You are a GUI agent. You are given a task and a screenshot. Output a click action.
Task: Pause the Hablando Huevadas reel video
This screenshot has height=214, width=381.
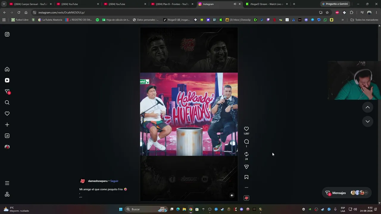[189, 114]
